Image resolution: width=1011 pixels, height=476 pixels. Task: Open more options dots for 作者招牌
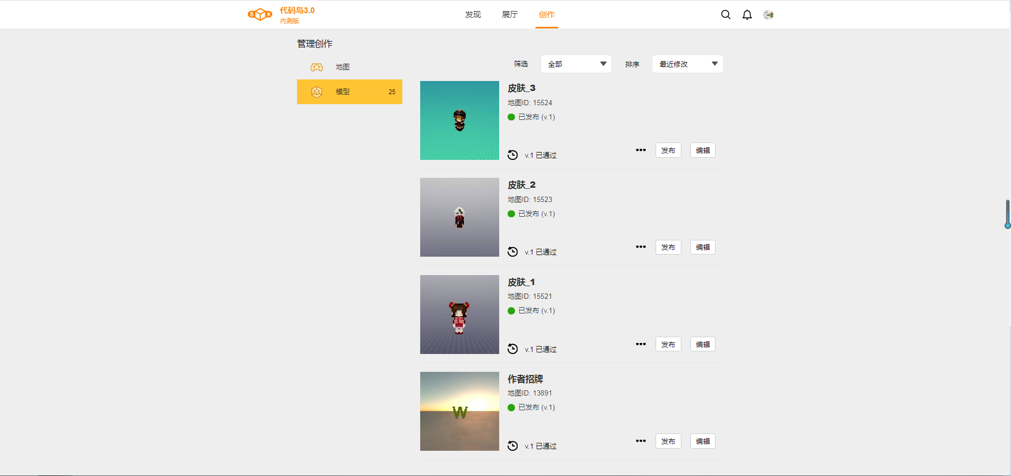[641, 441]
